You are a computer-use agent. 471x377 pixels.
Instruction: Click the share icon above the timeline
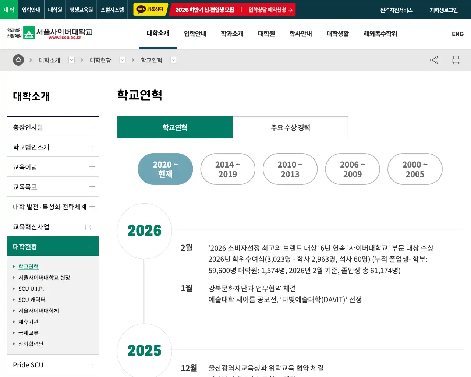(434, 60)
